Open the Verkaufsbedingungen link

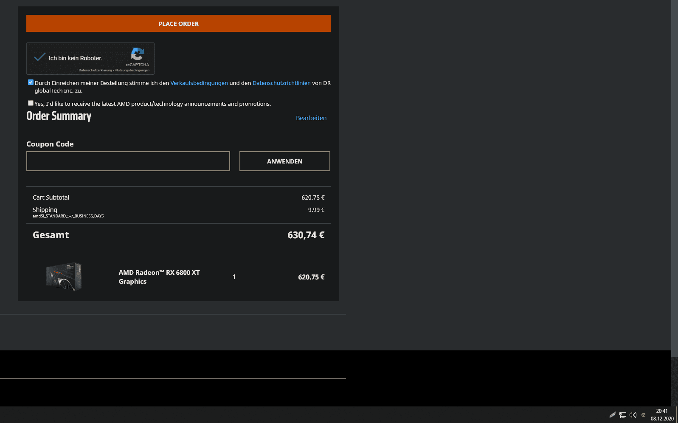pyautogui.click(x=199, y=83)
